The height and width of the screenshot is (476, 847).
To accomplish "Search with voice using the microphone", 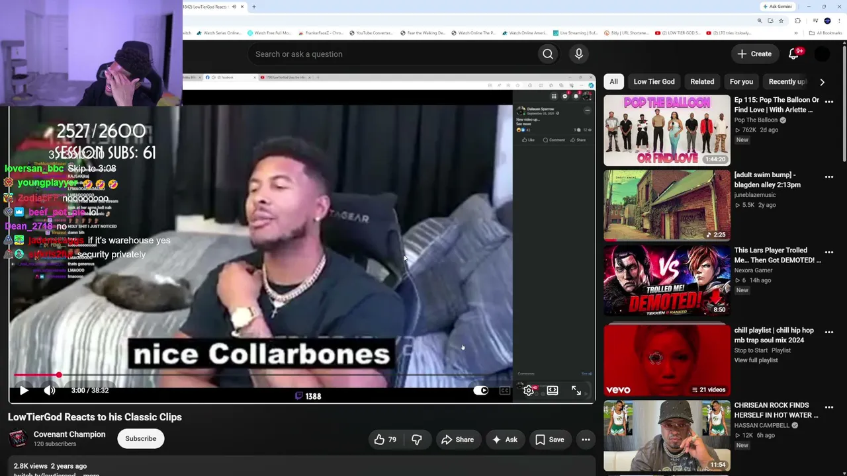I will click(x=579, y=54).
